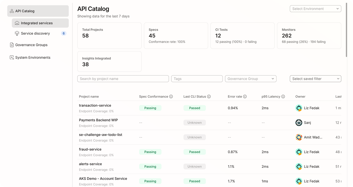353x187 pixels.
Task: Click Liz Fedak's avatar on transaction-service row
Action: 299,108
